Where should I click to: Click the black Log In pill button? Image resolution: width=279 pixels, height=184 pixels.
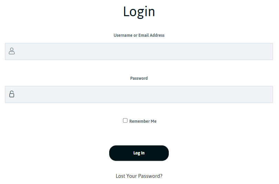[x=139, y=153]
